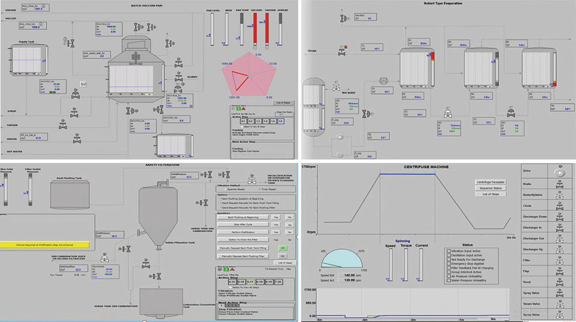
Task: Open Centrifuge Faceplate
Action: [x=490, y=182]
